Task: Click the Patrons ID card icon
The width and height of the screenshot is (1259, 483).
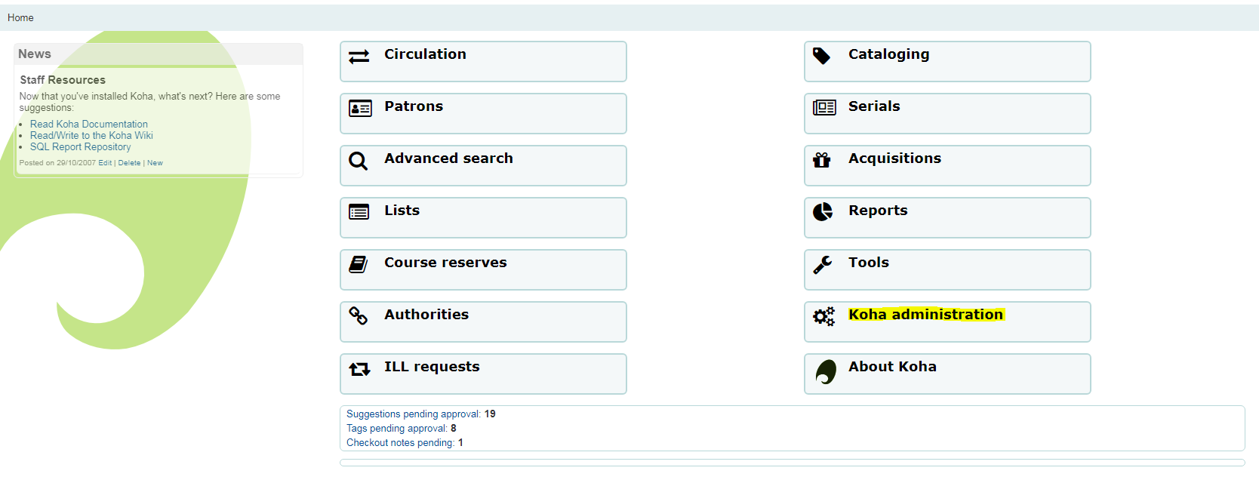Action: [x=360, y=109]
